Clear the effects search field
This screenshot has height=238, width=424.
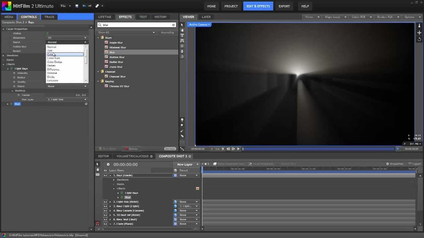(x=173, y=25)
